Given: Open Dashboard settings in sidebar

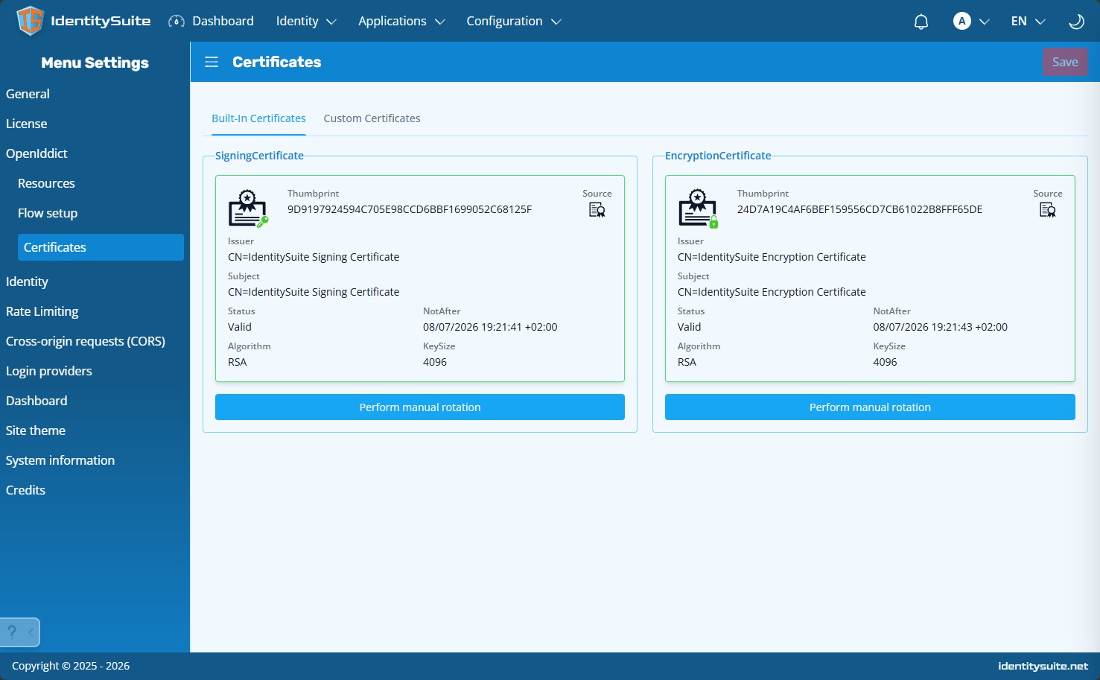Looking at the screenshot, I should coord(36,401).
